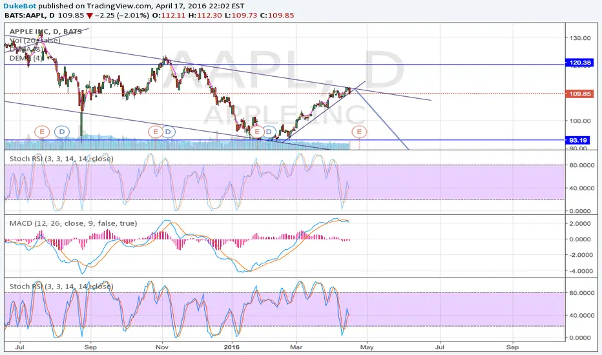
Task: Click the close price C:109.85 in header
Action: pyautogui.click(x=277, y=15)
